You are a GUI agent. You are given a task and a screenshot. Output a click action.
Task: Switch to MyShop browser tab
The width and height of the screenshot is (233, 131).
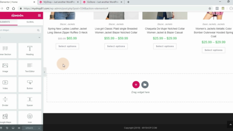[59, 2]
